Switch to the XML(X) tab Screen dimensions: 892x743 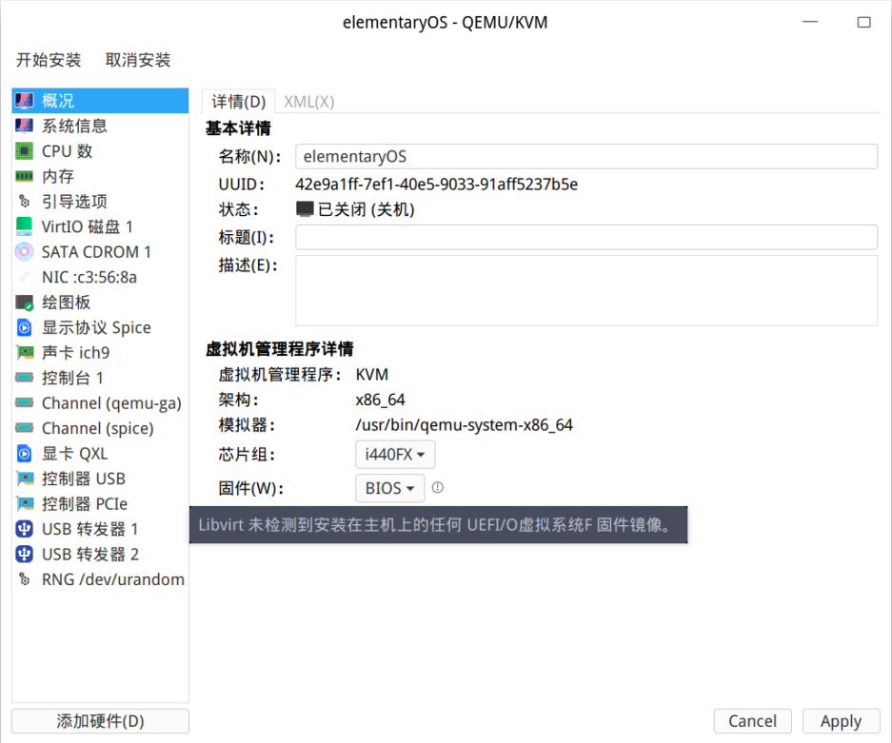pyautogui.click(x=308, y=102)
